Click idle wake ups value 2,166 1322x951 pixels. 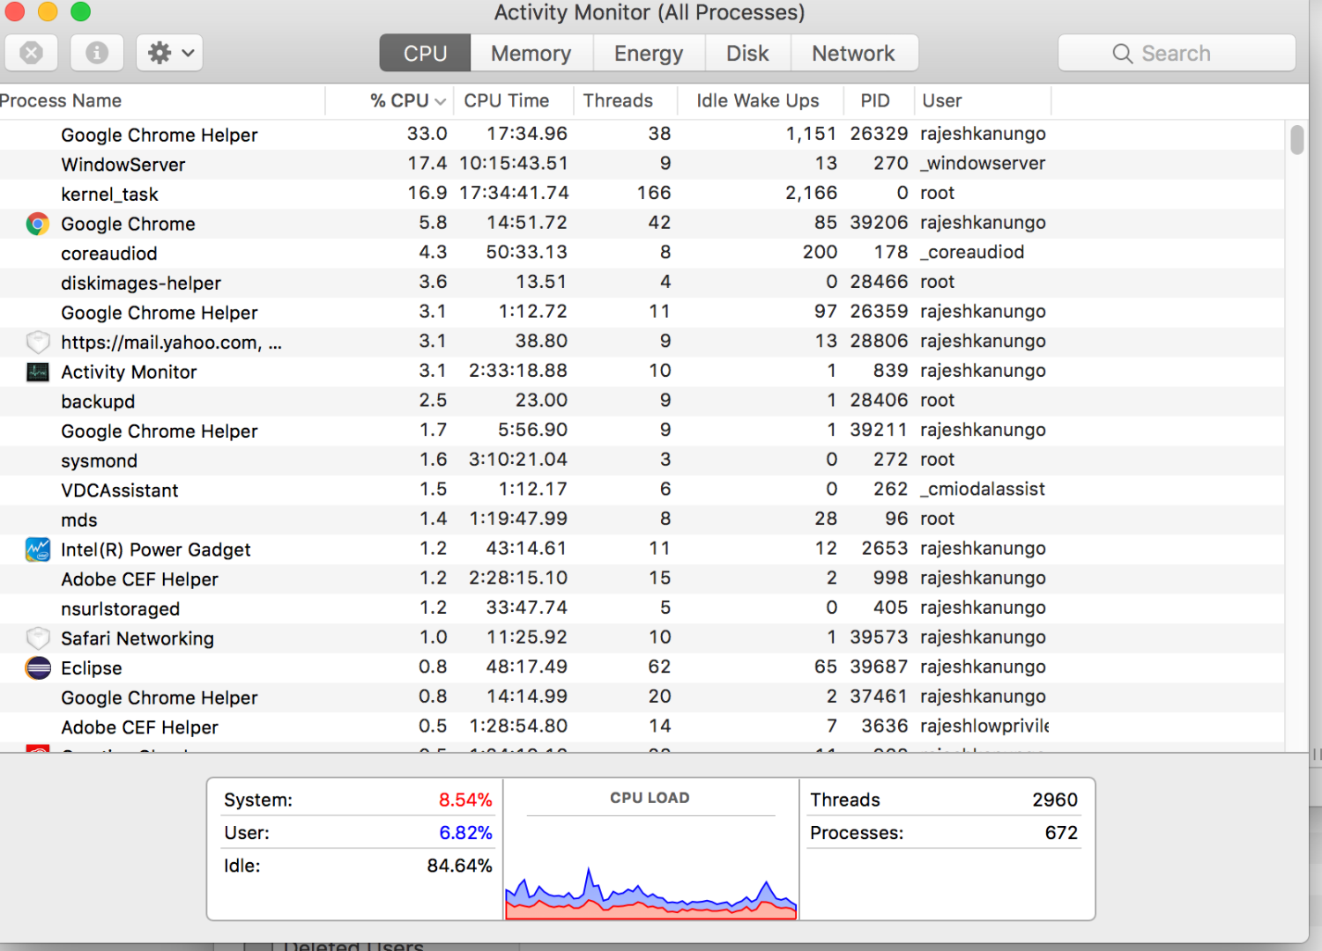pyautogui.click(x=811, y=193)
